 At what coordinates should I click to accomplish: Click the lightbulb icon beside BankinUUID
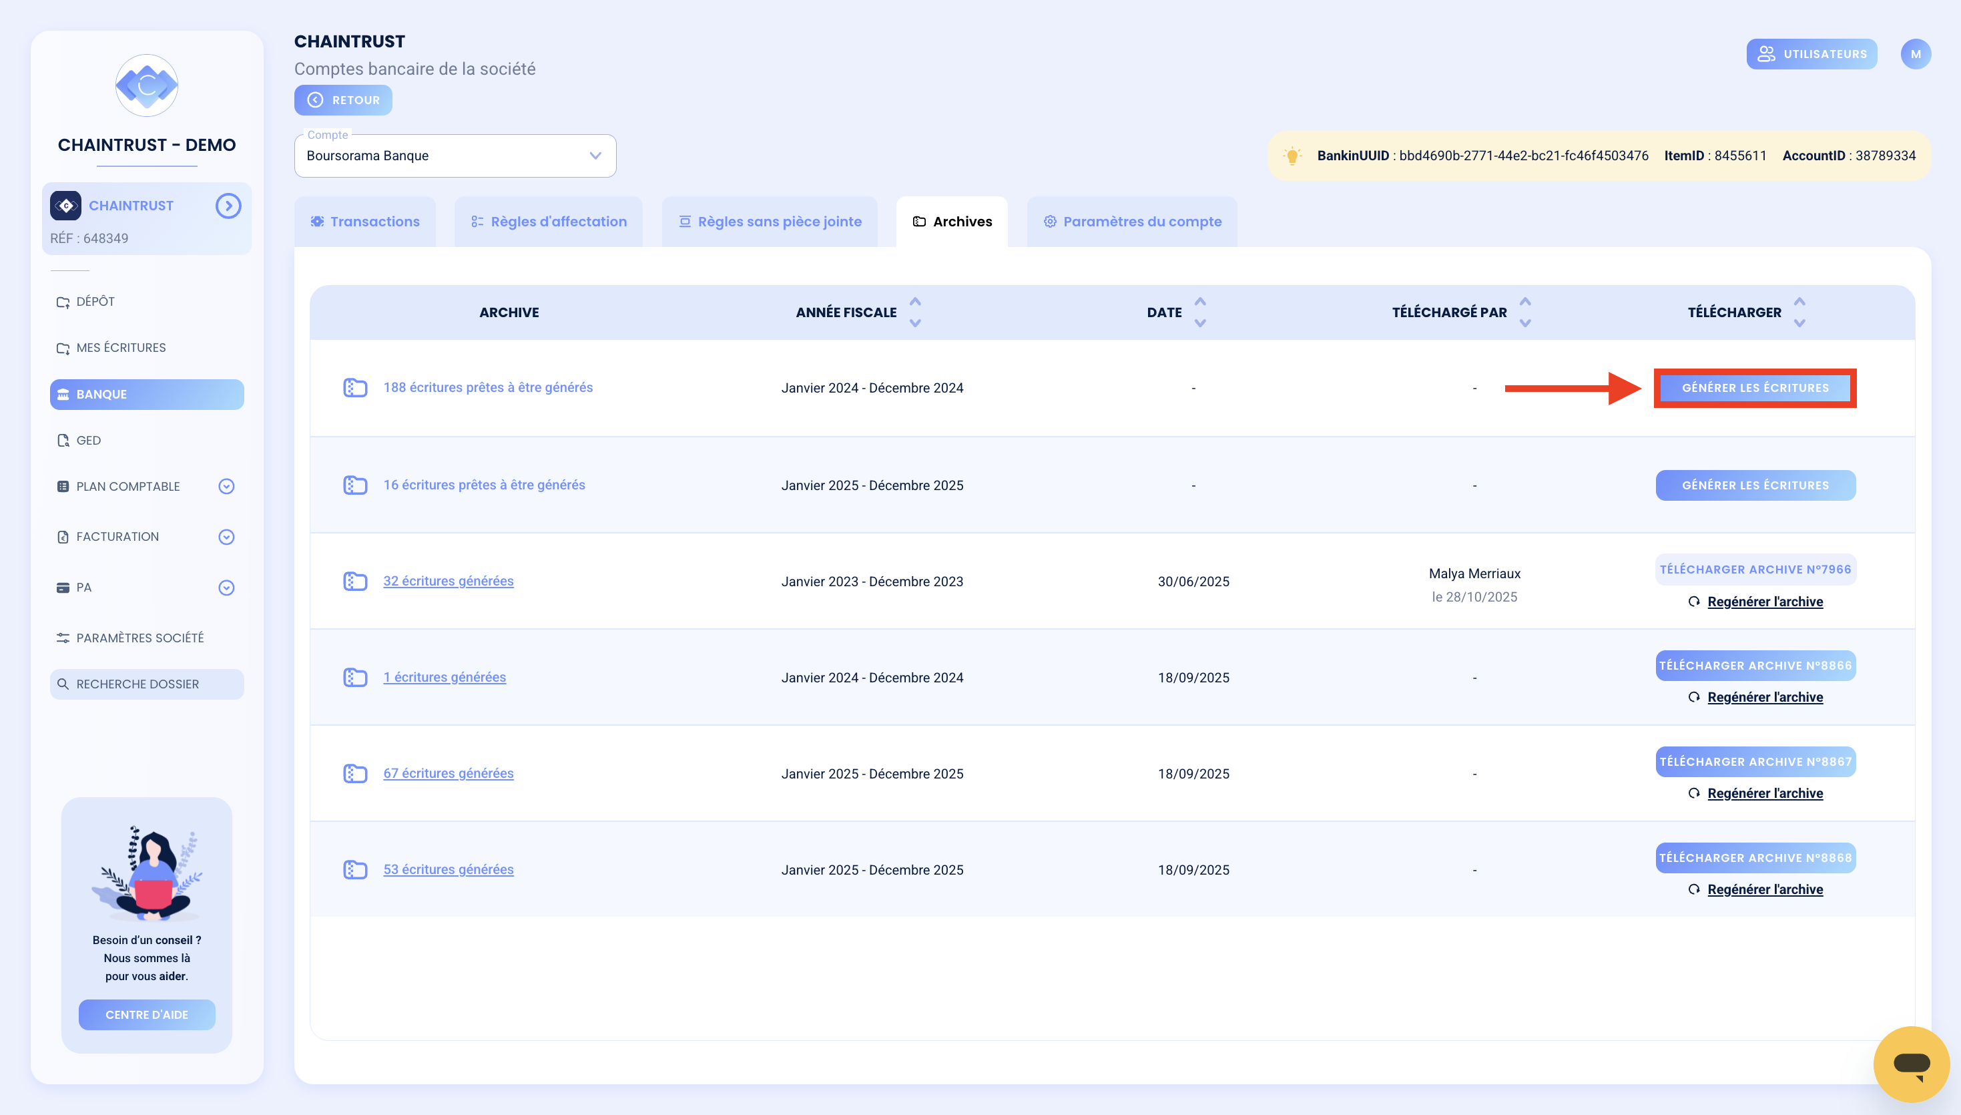click(x=1292, y=156)
